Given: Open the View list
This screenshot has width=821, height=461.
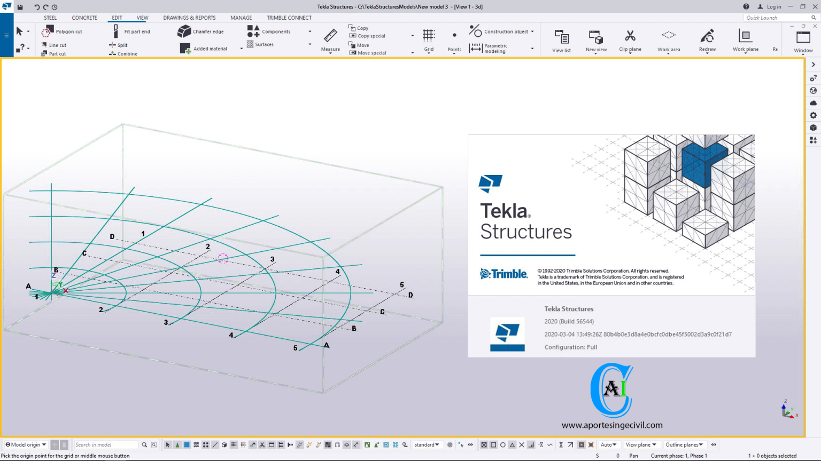Looking at the screenshot, I should (x=561, y=41).
